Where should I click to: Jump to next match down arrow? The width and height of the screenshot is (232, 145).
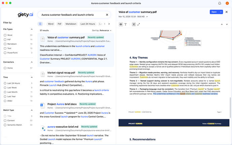[227, 24]
